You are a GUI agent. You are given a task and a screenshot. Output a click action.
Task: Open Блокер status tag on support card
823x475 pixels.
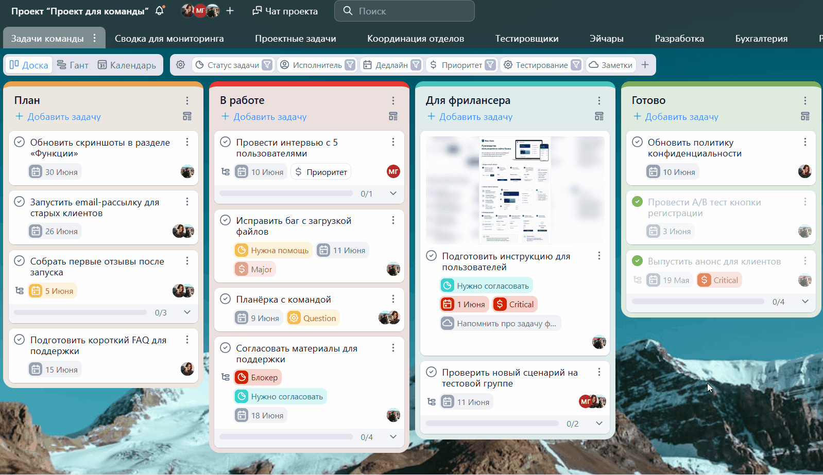coord(258,377)
